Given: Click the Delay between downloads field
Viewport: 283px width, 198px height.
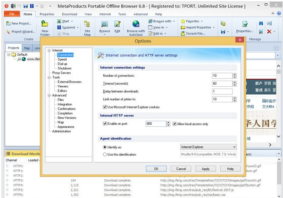Looking at the screenshot, I should point(222,91).
